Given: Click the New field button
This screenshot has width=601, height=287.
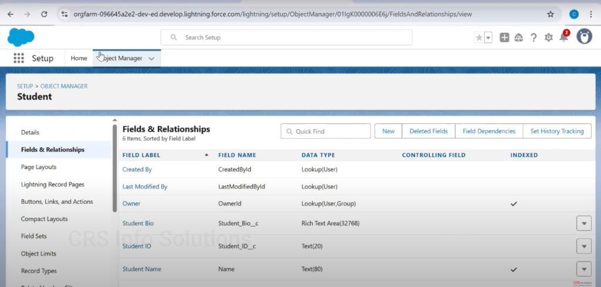Looking at the screenshot, I should point(389,131).
